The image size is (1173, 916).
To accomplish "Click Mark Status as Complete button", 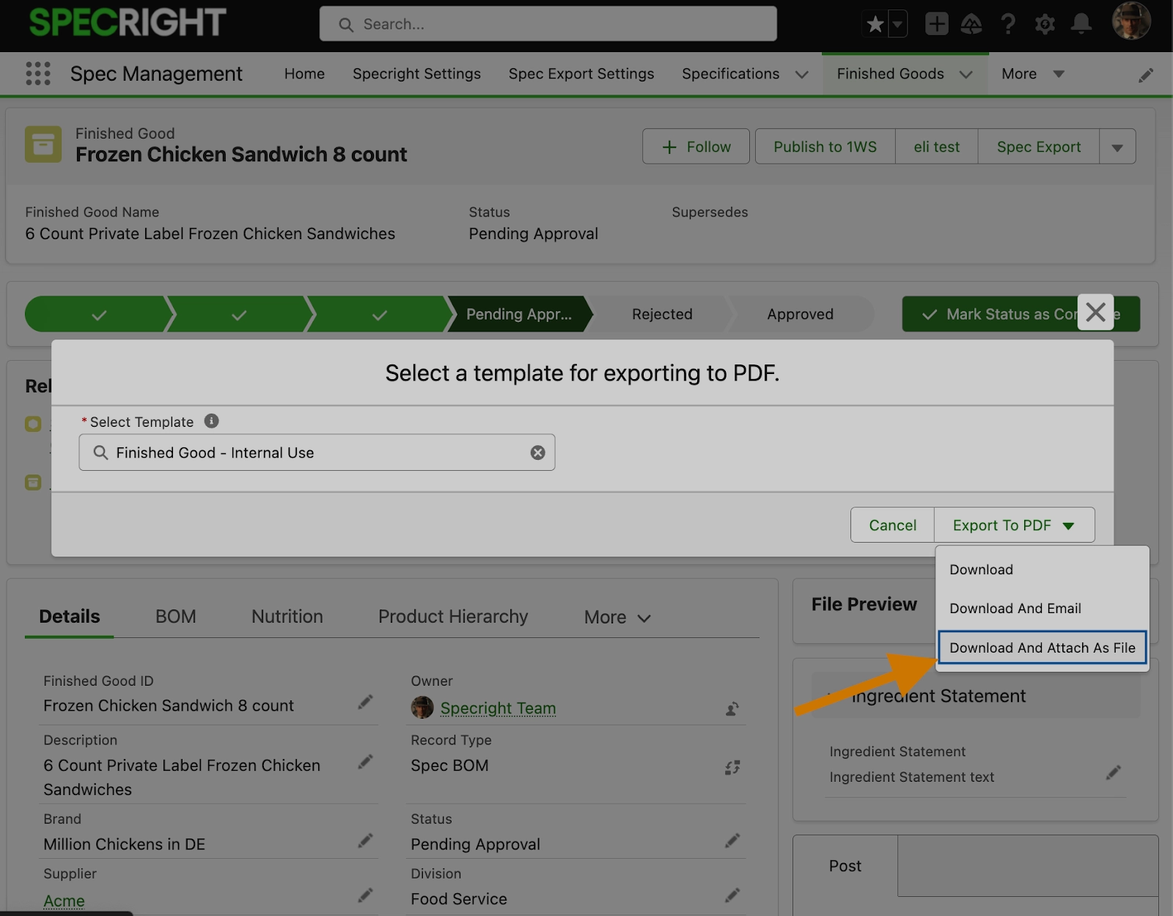I will [1021, 314].
